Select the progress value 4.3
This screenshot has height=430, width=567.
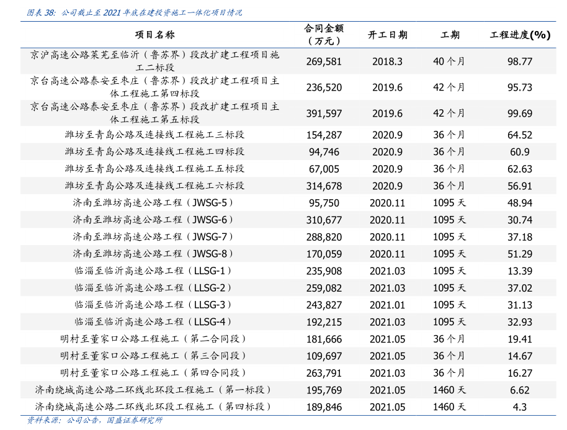pos(520,407)
